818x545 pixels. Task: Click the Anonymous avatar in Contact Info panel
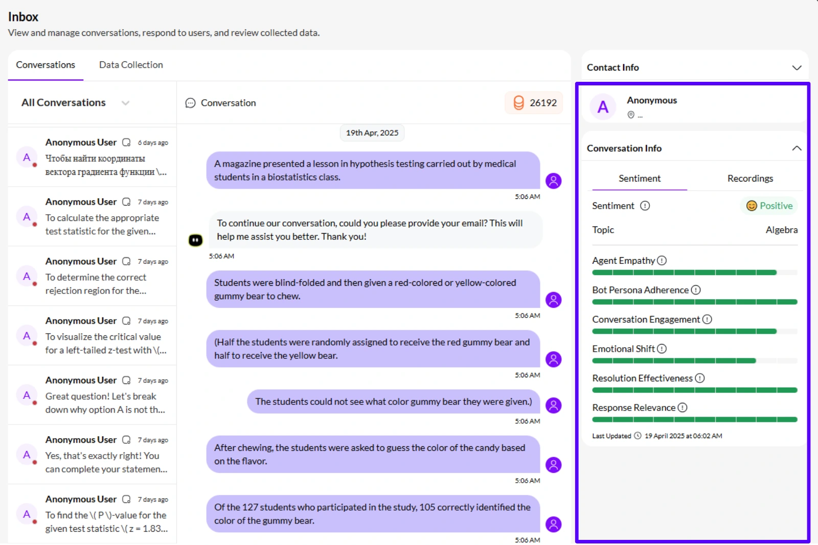click(602, 107)
